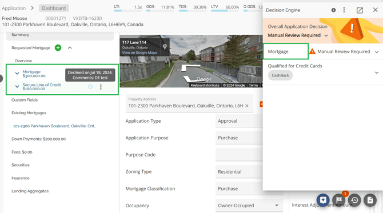Open the Application Type field

[x=239, y=121]
